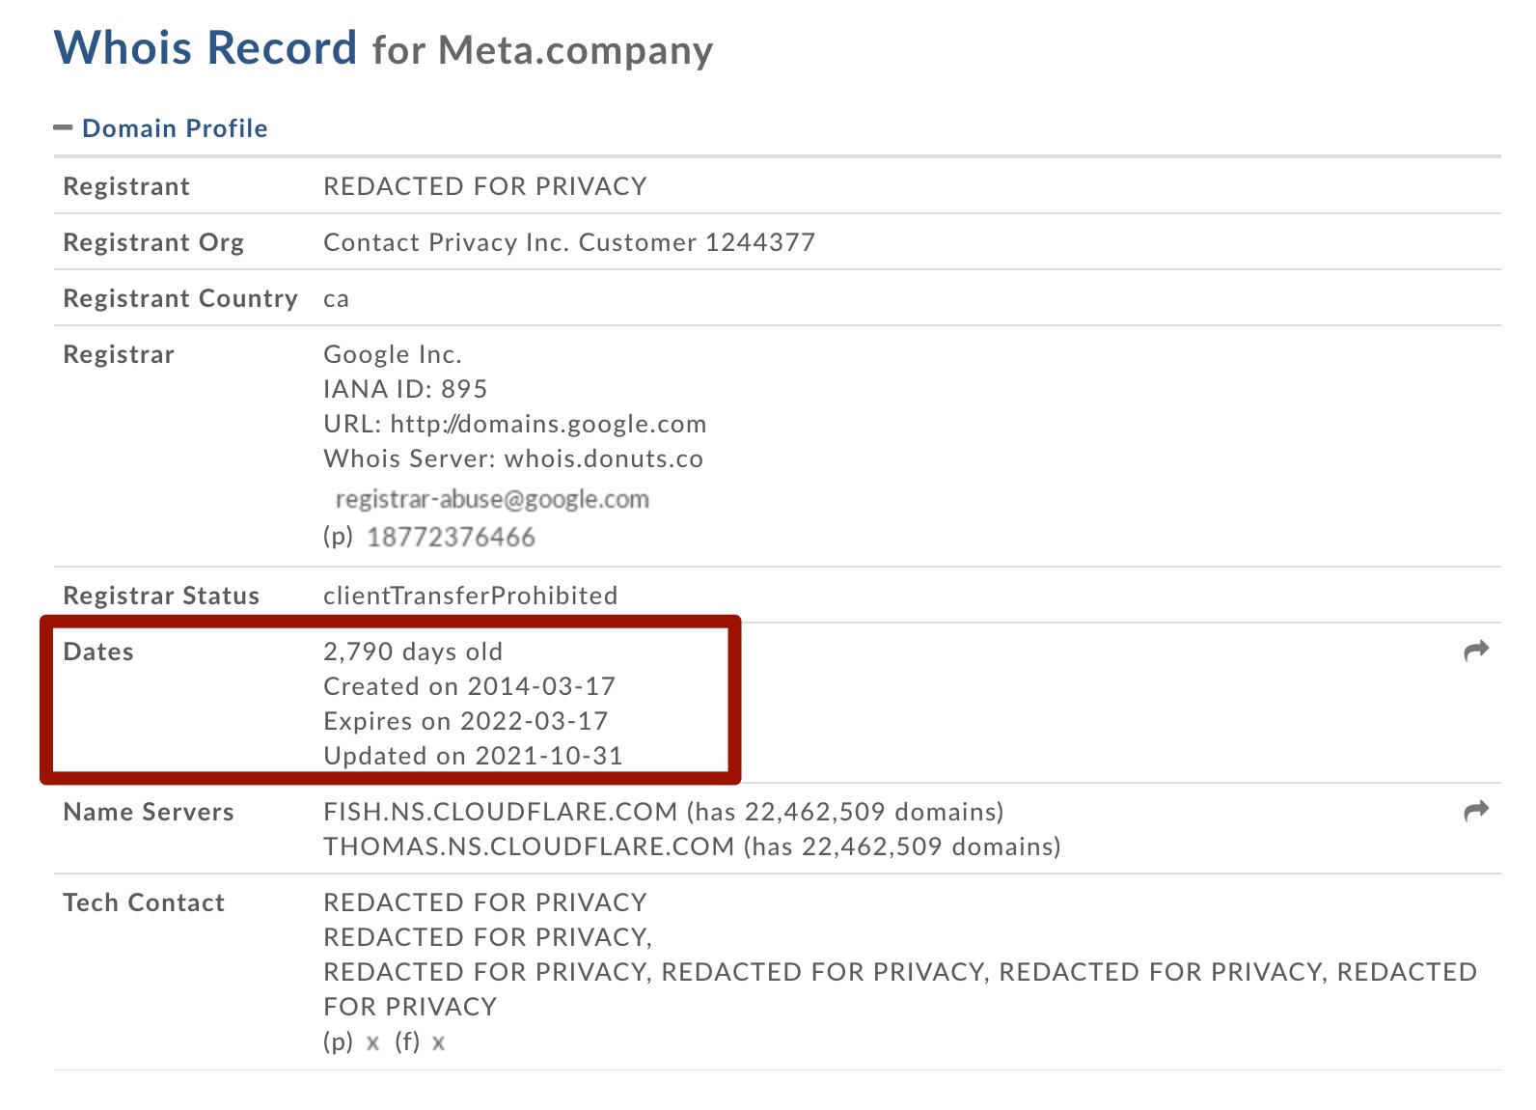Click the http://domains.google.com registrar URL
The width and height of the screenshot is (1536, 1110).
(x=548, y=425)
